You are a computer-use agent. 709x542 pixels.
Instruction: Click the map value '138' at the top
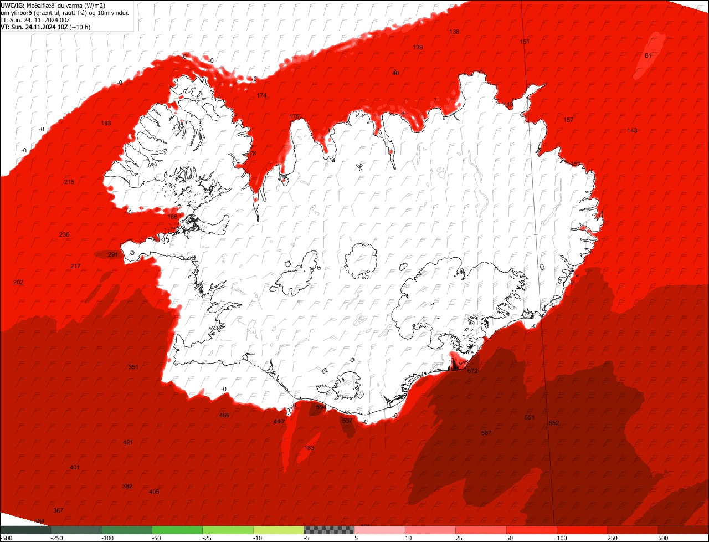click(x=454, y=32)
